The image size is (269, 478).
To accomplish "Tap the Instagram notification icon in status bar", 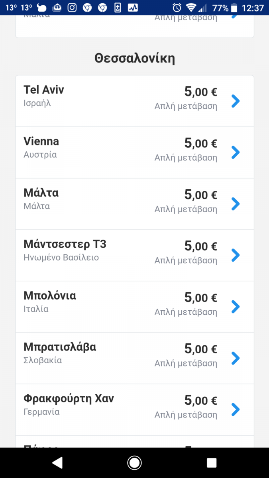I will pos(72,8).
